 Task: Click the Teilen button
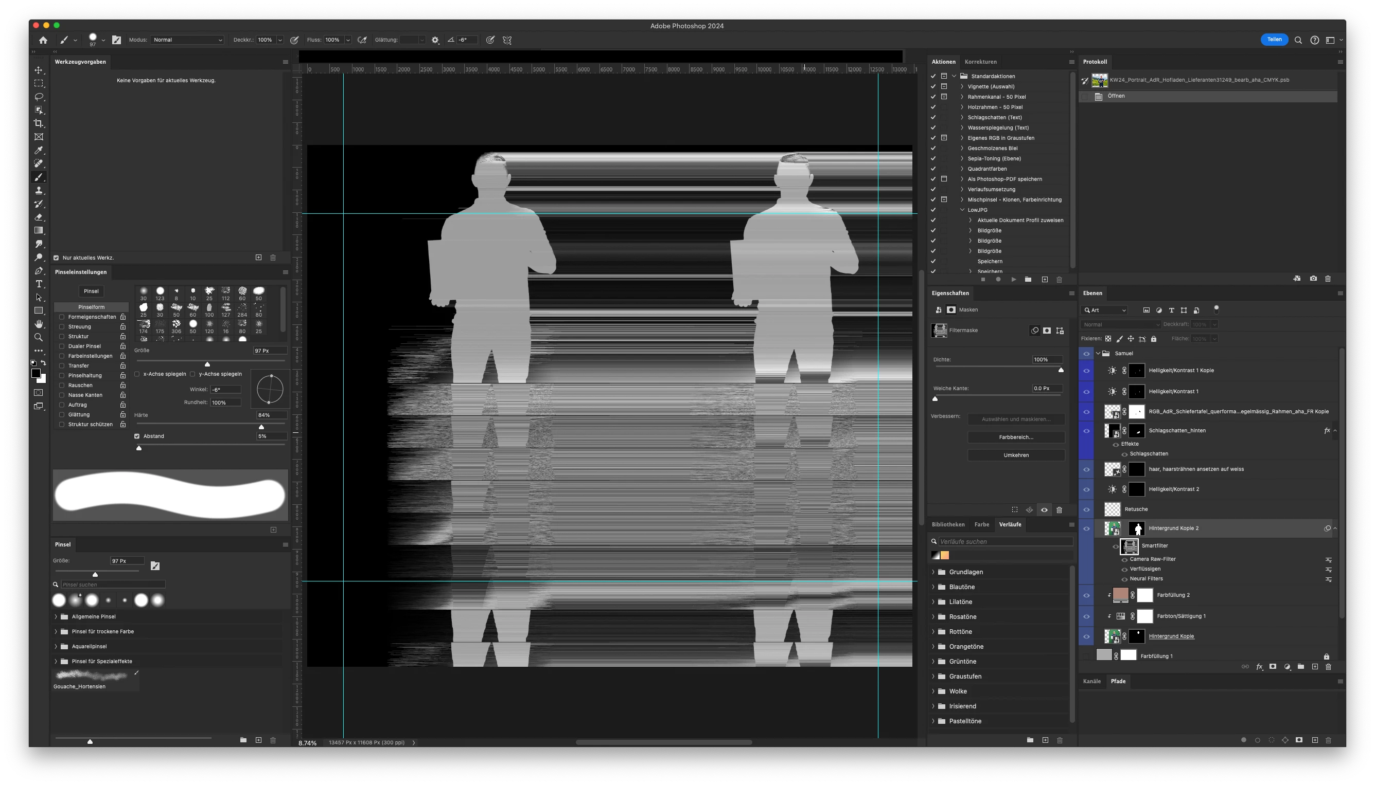[1274, 40]
